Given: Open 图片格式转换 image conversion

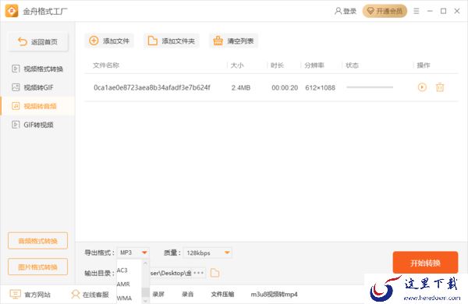Looking at the screenshot, I should 38,267.
